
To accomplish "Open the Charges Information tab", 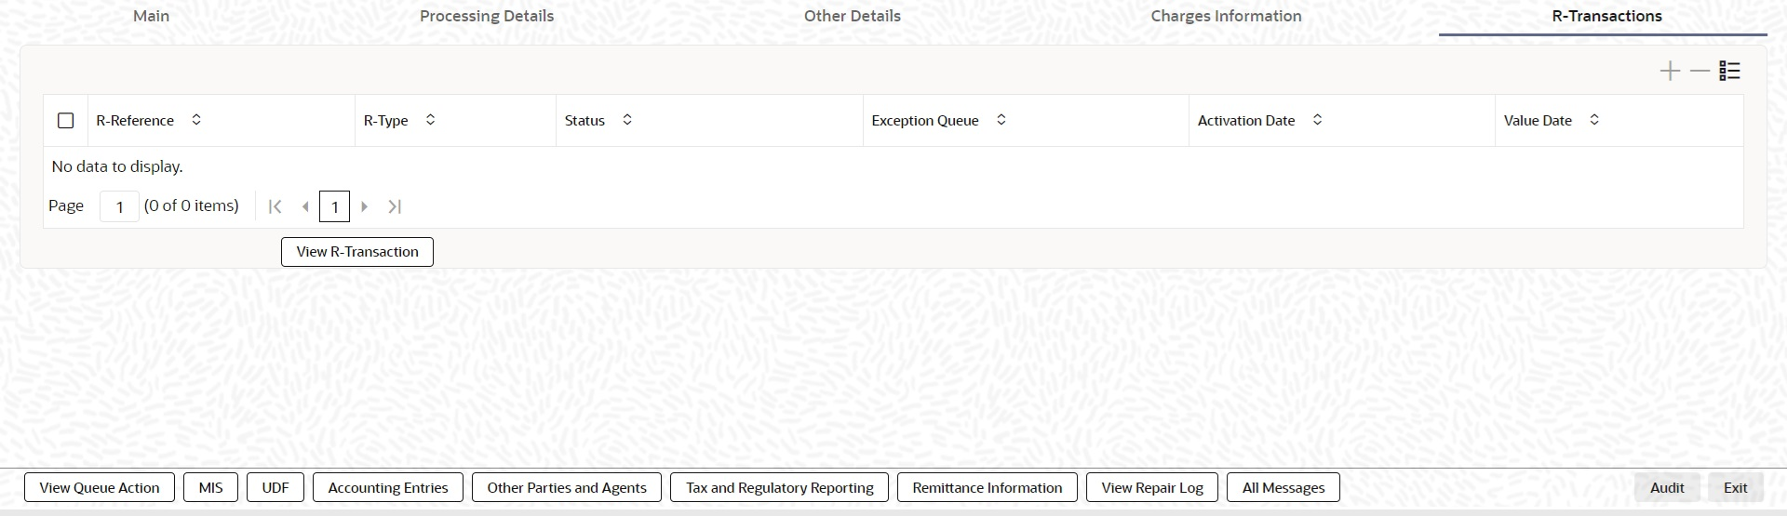I will pyautogui.click(x=1226, y=16).
